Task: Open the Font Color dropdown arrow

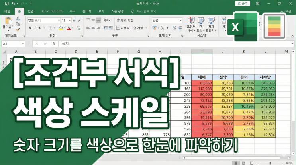Action: 73,28
